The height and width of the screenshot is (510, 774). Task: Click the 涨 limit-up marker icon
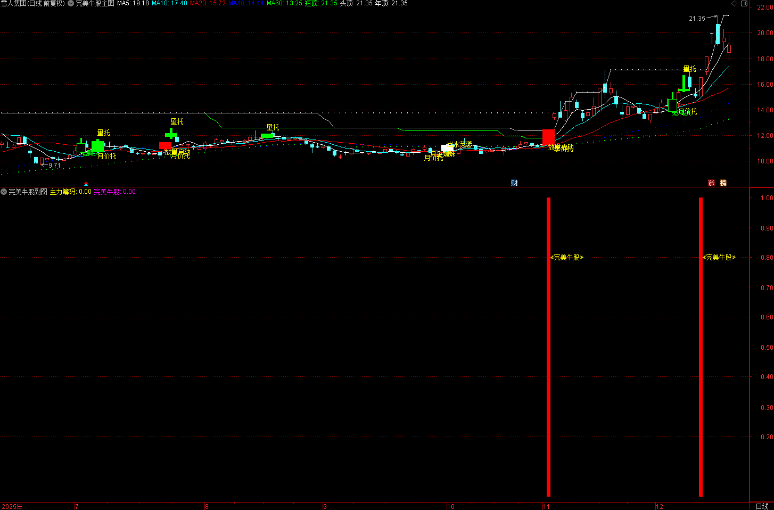(711, 183)
